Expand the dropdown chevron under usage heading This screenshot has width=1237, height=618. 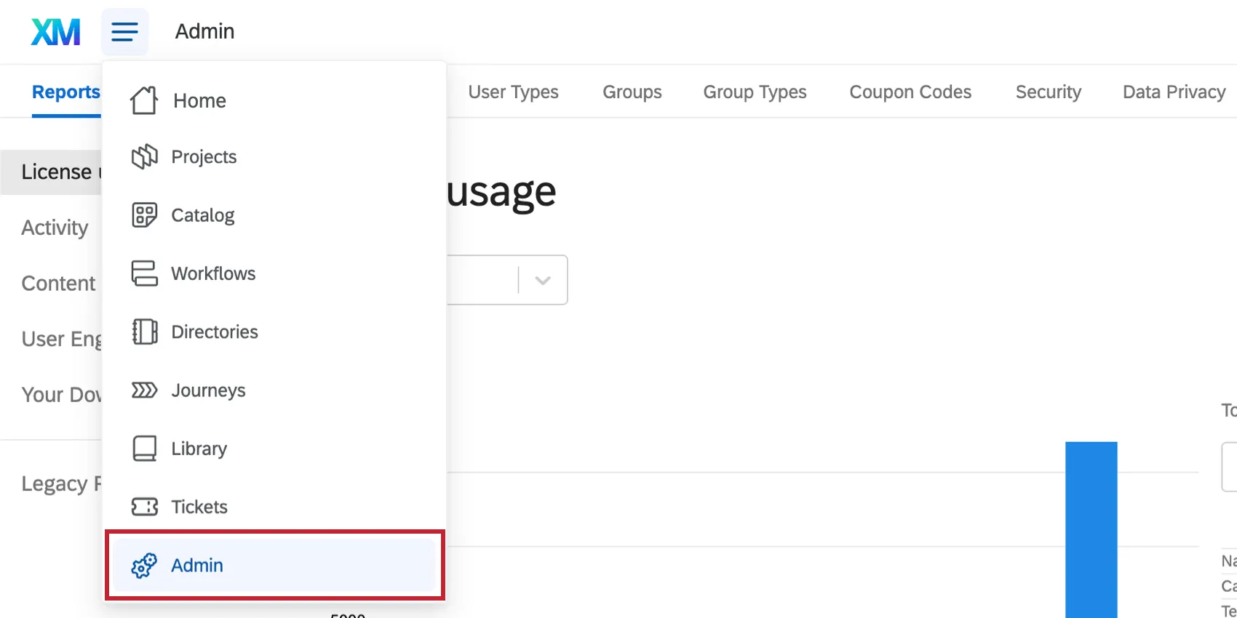pos(543,280)
